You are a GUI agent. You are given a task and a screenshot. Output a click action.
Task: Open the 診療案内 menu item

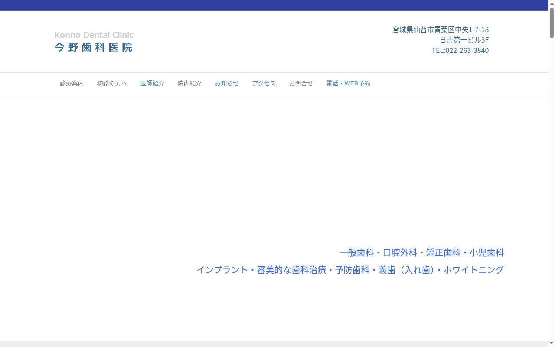tap(72, 83)
